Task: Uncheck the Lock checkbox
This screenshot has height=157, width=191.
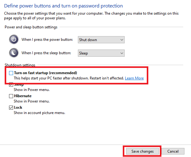Action: 11,107
